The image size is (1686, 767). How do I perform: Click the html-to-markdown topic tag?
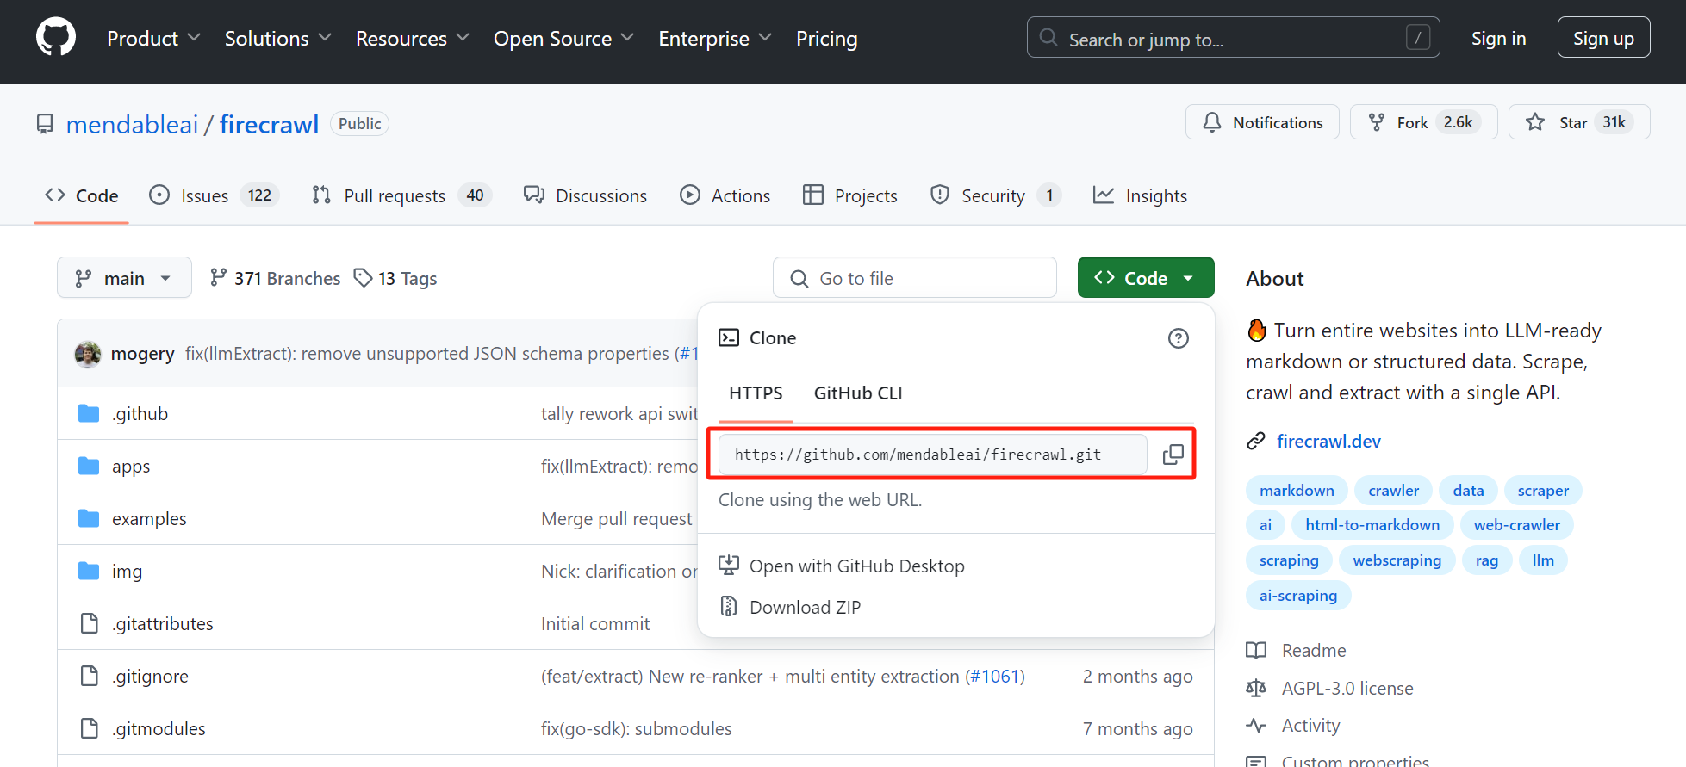coord(1372,525)
